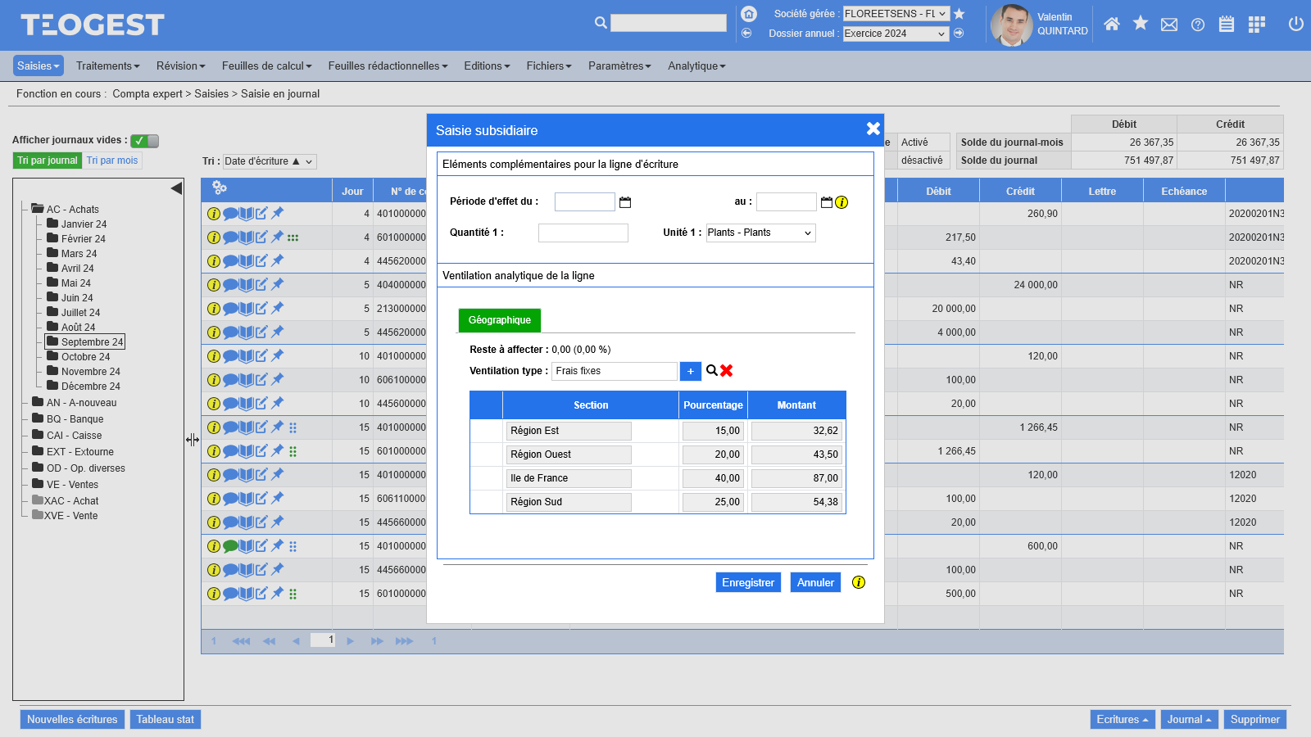This screenshot has height=737, width=1311.
Task: Select Tri par journal sorting
Action: [48, 161]
